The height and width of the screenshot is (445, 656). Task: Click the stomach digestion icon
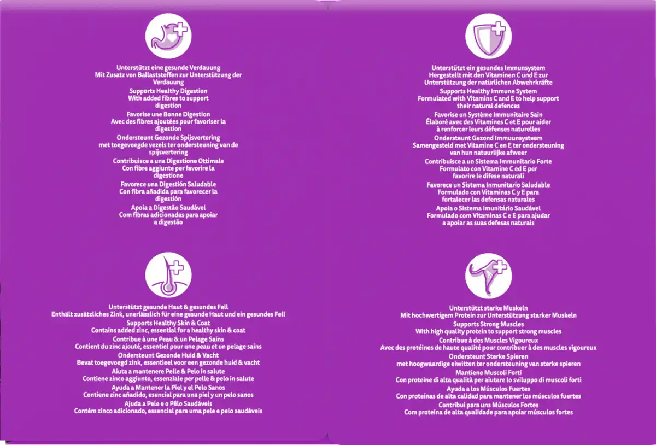pyautogui.click(x=168, y=35)
